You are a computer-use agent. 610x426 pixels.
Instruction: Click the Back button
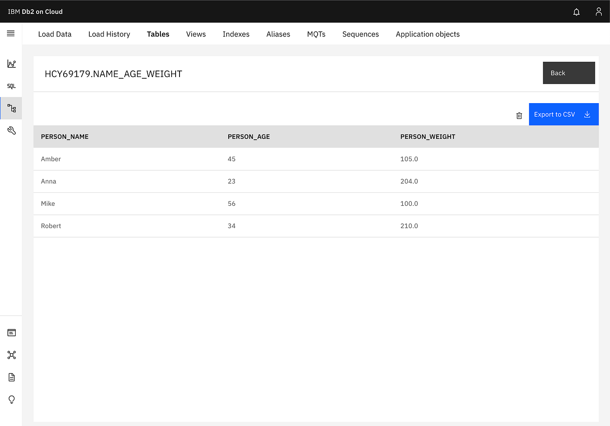click(x=569, y=73)
